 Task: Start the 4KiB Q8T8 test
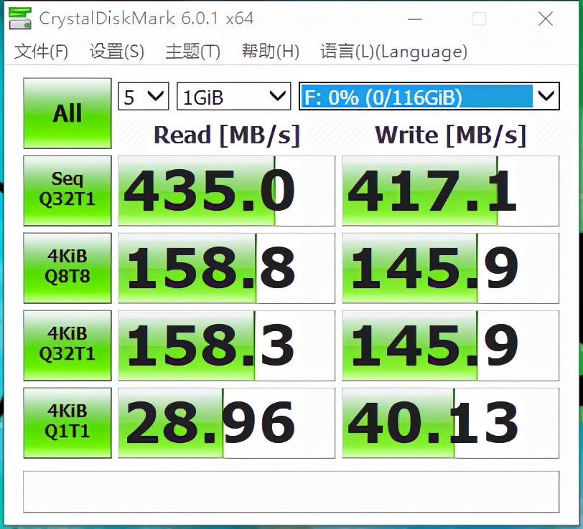[67, 268]
